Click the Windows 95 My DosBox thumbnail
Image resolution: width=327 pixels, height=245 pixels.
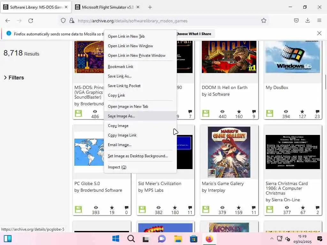(x=293, y=57)
